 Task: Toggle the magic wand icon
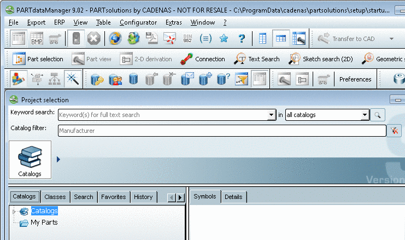[x=73, y=79]
